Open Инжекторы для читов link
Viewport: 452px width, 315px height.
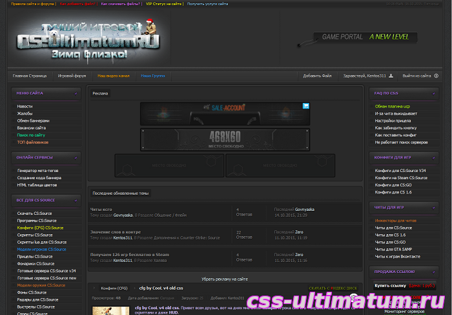(395, 221)
